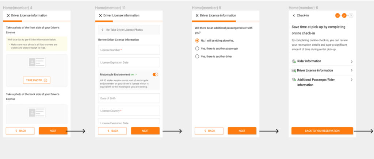Click the Rider information person icon
374x159 pixels.
294,61
